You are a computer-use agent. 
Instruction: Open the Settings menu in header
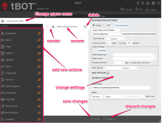click(127, 9)
